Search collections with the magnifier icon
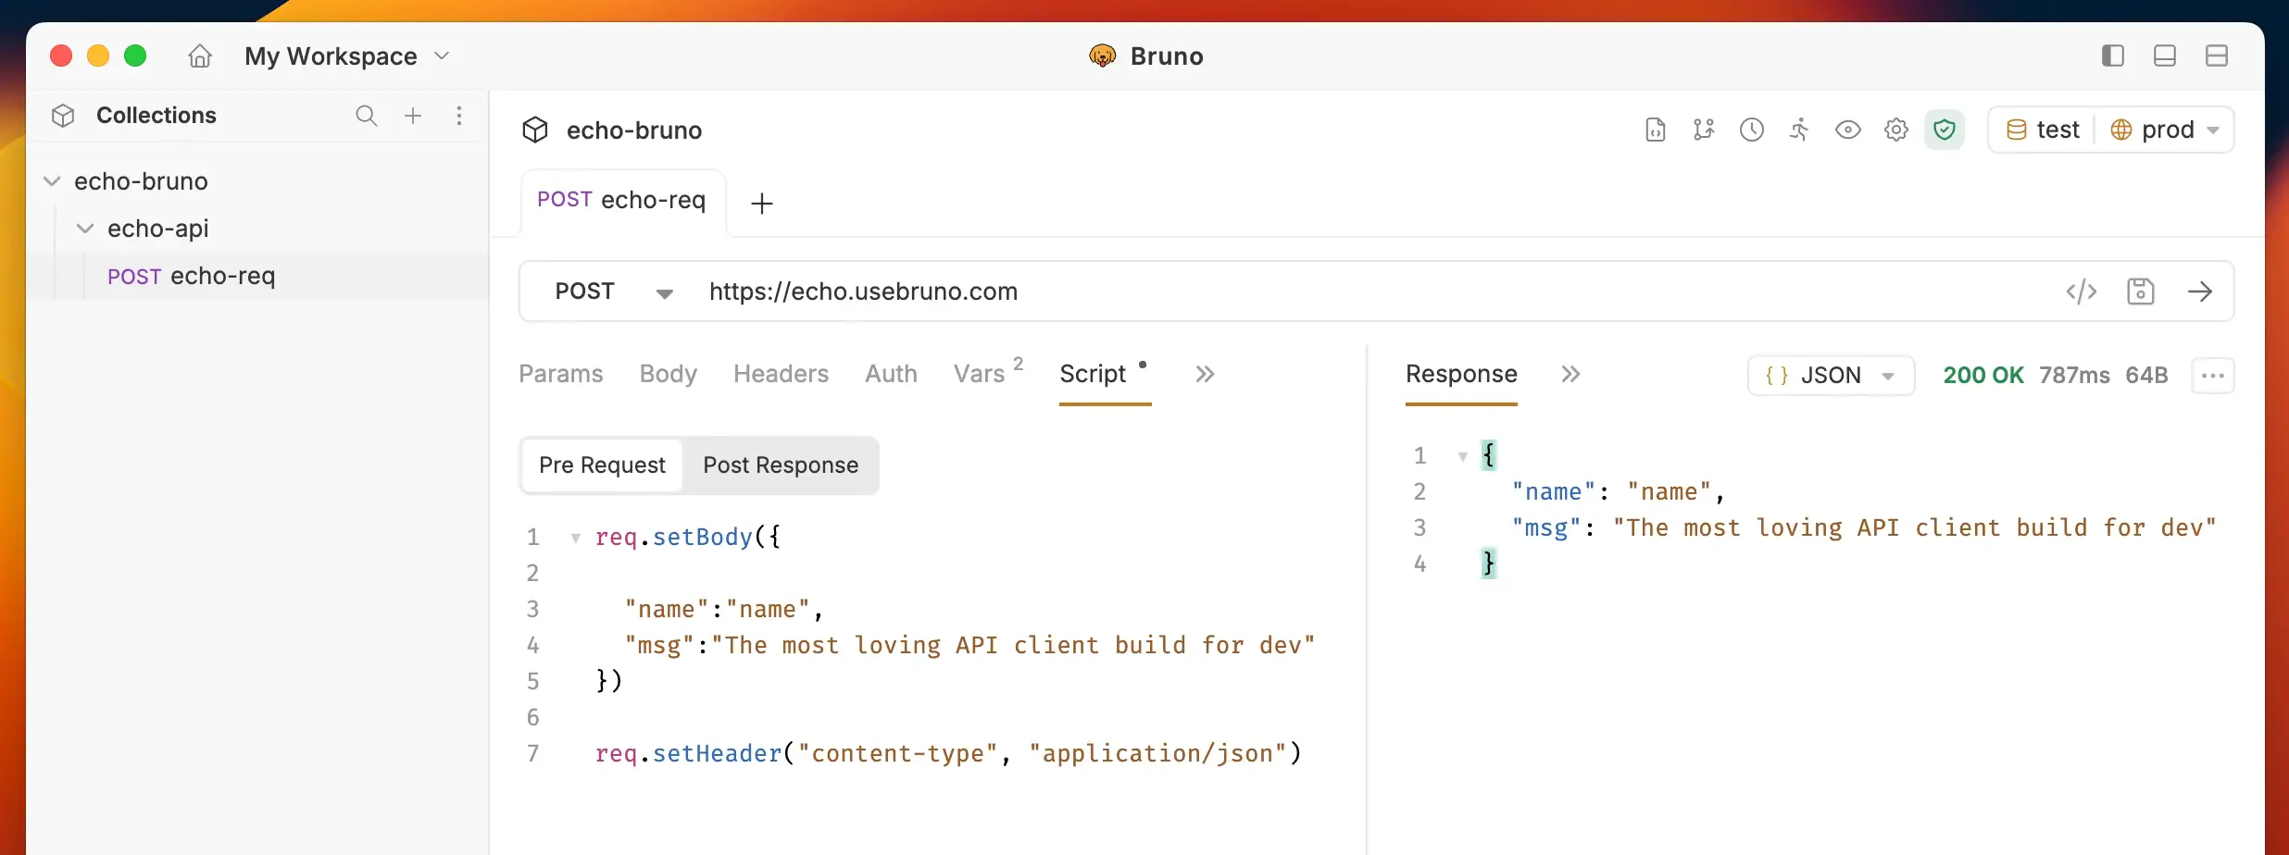Screen dimensions: 2289x855 (x=366, y=116)
